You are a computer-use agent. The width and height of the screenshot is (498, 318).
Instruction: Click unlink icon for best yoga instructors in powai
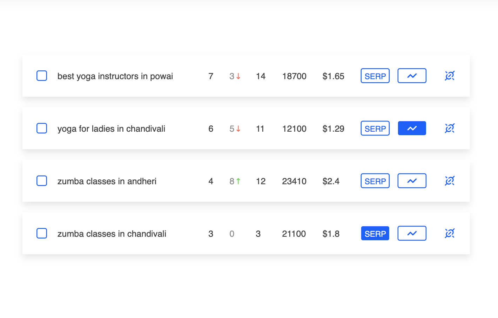pyautogui.click(x=450, y=76)
